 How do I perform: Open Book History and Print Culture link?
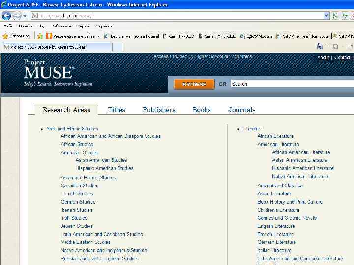(x=290, y=202)
